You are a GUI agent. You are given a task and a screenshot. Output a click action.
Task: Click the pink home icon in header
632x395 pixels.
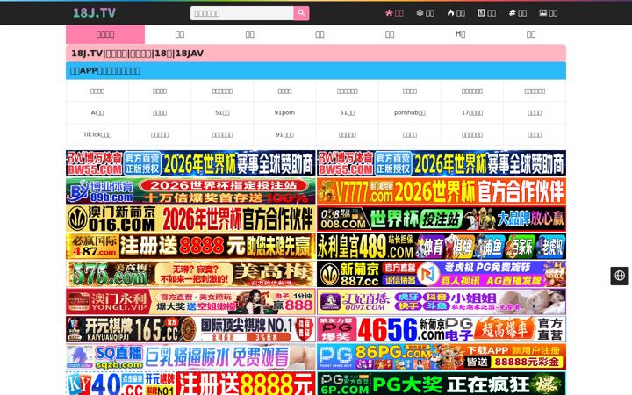pyautogui.click(x=389, y=13)
